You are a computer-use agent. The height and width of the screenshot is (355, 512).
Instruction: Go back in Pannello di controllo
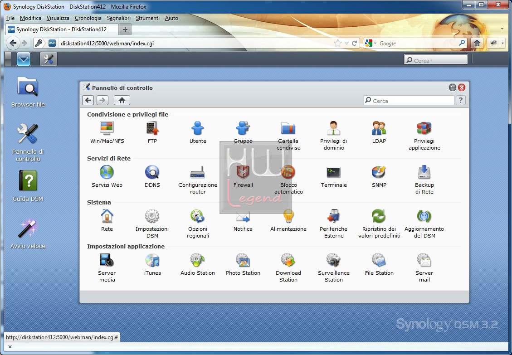pyautogui.click(x=88, y=100)
